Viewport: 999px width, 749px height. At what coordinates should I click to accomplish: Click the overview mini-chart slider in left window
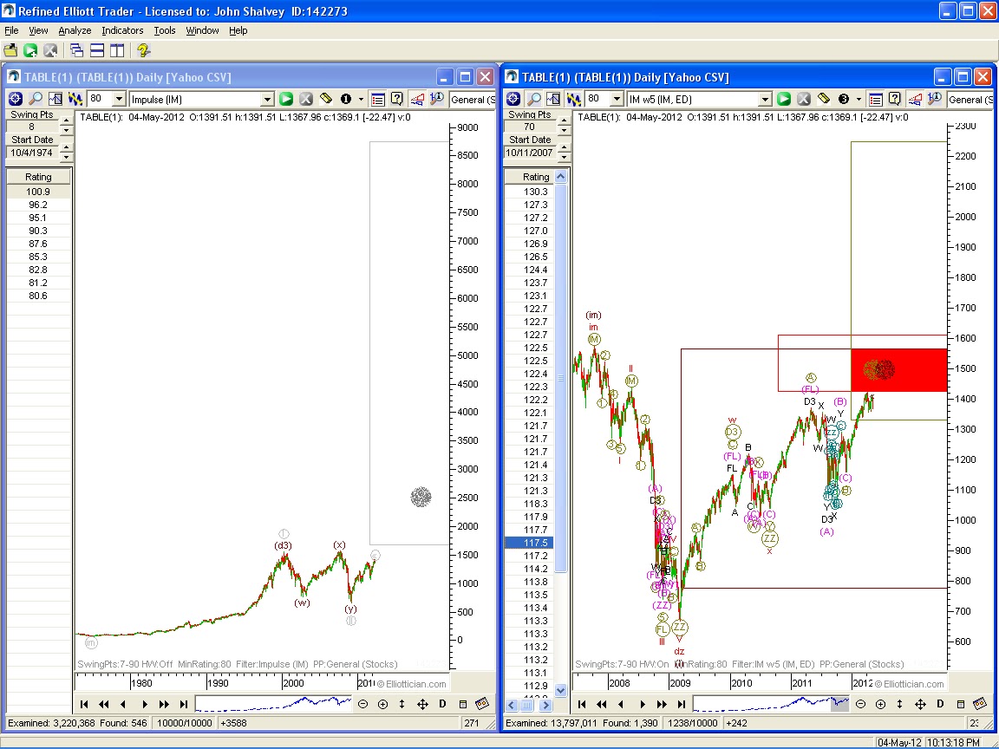274,704
